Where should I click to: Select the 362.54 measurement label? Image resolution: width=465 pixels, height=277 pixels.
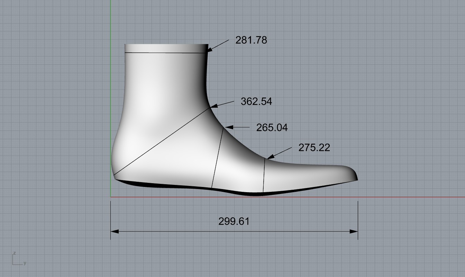(256, 101)
